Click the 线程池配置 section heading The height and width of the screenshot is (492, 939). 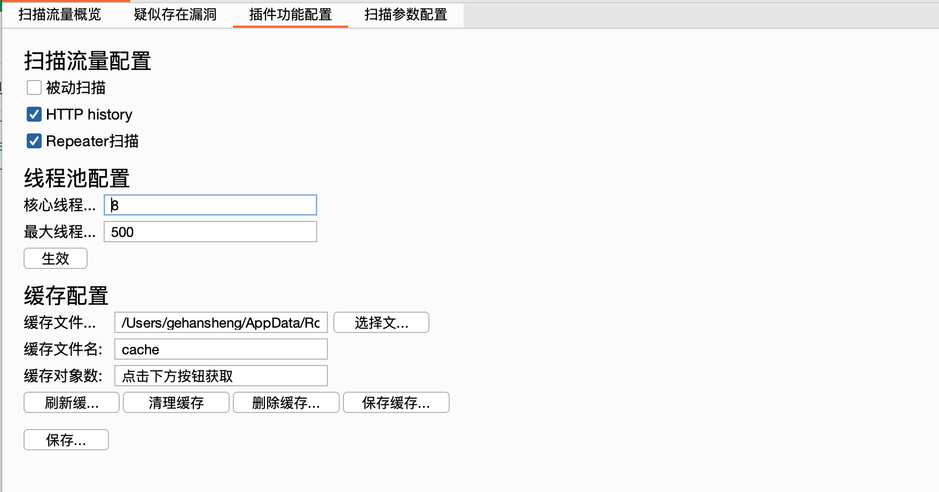pos(77,178)
